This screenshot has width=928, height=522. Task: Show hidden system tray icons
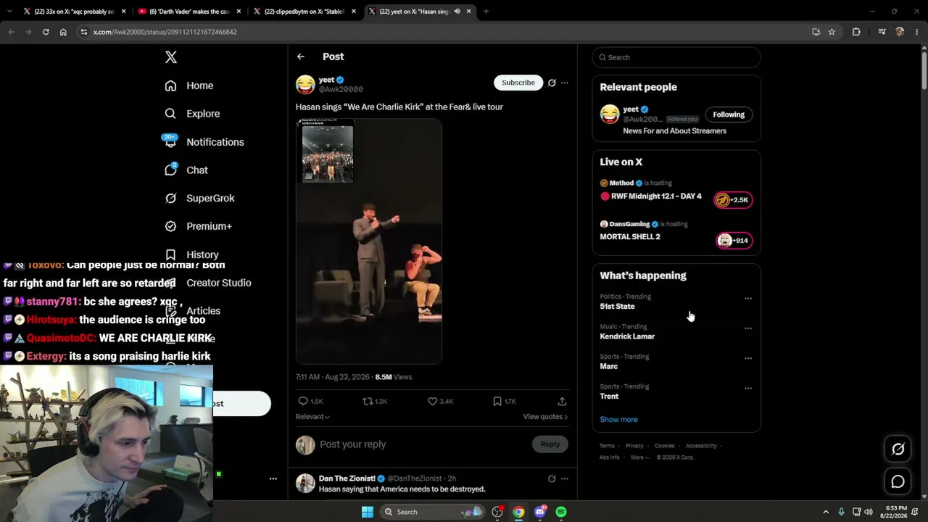[826, 512]
